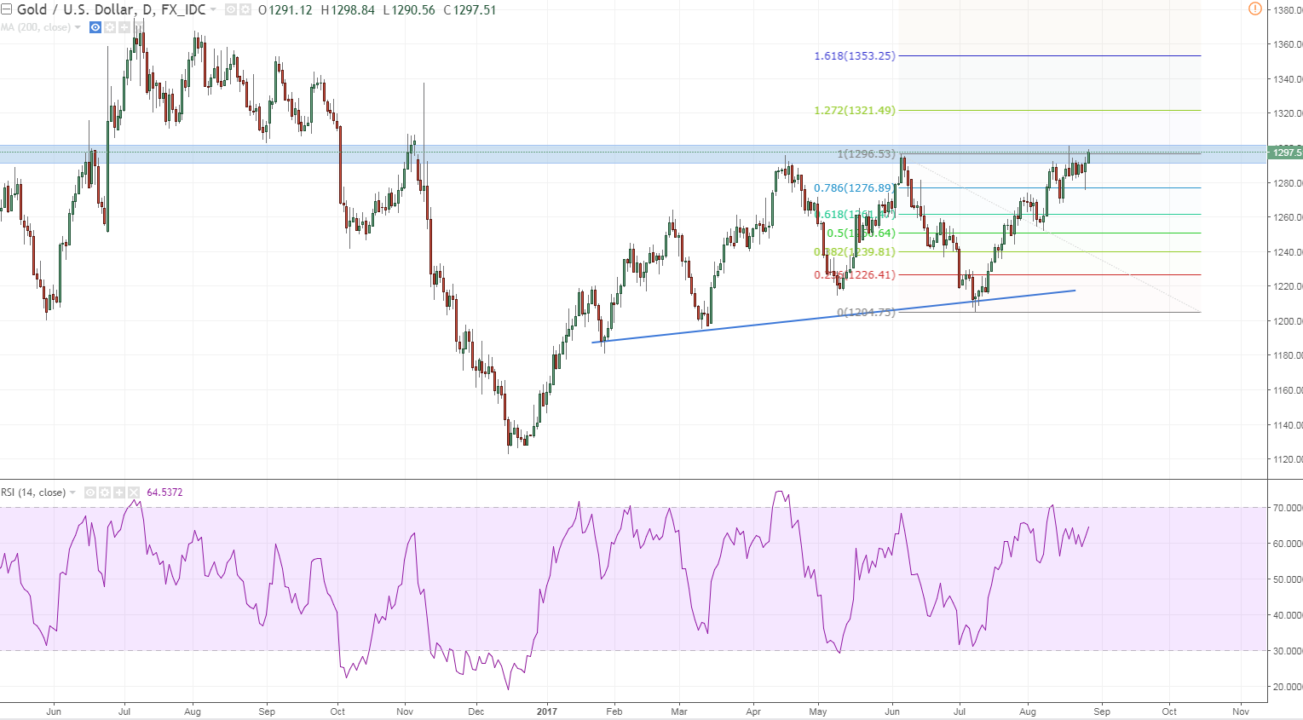This screenshot has width=1303, height=720.
Task: Select the 0.786(1276.89) Fibonacci level label
Action: [855, 187]
